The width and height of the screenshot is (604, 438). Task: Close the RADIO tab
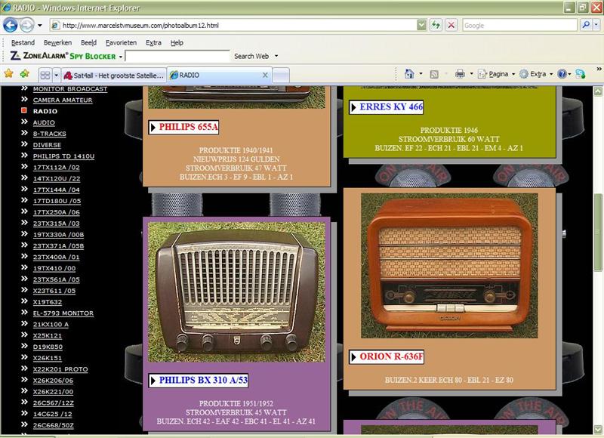(x=265, y=75)
